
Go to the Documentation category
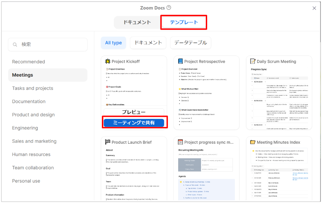click(x=48, y=101)
